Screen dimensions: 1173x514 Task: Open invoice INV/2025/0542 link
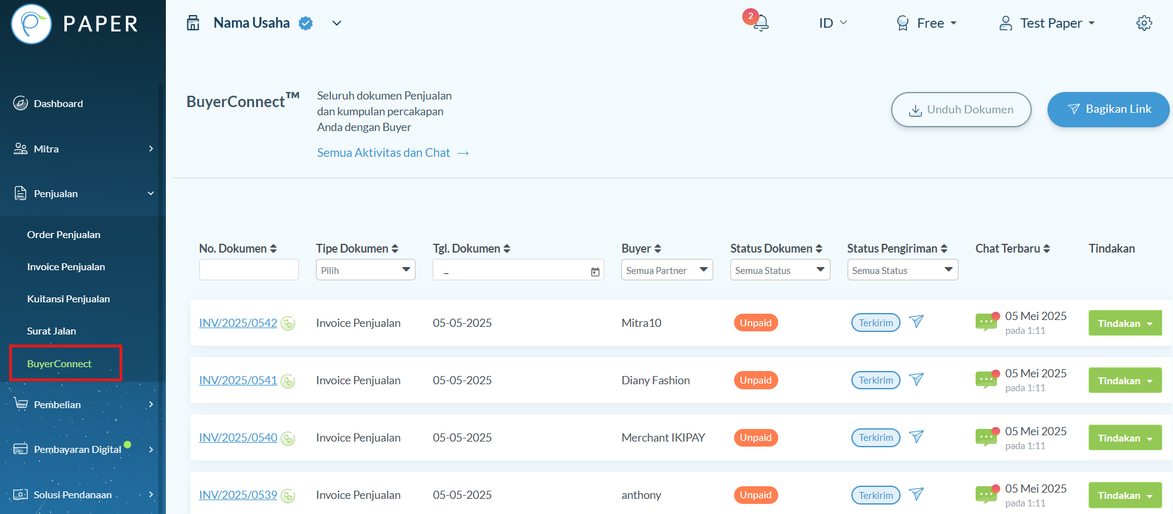(238, 323)
